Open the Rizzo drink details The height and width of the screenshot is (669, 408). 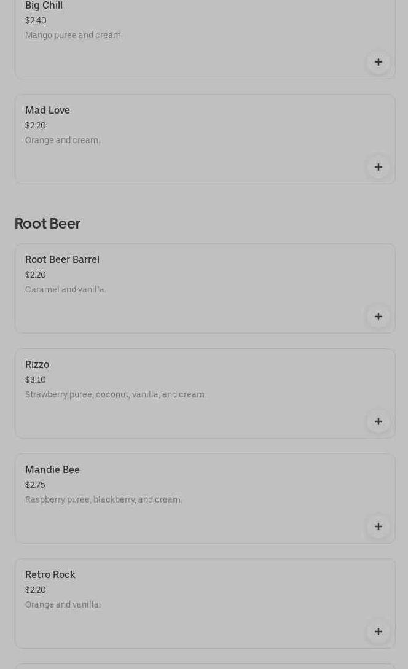[x=37, y=365]
